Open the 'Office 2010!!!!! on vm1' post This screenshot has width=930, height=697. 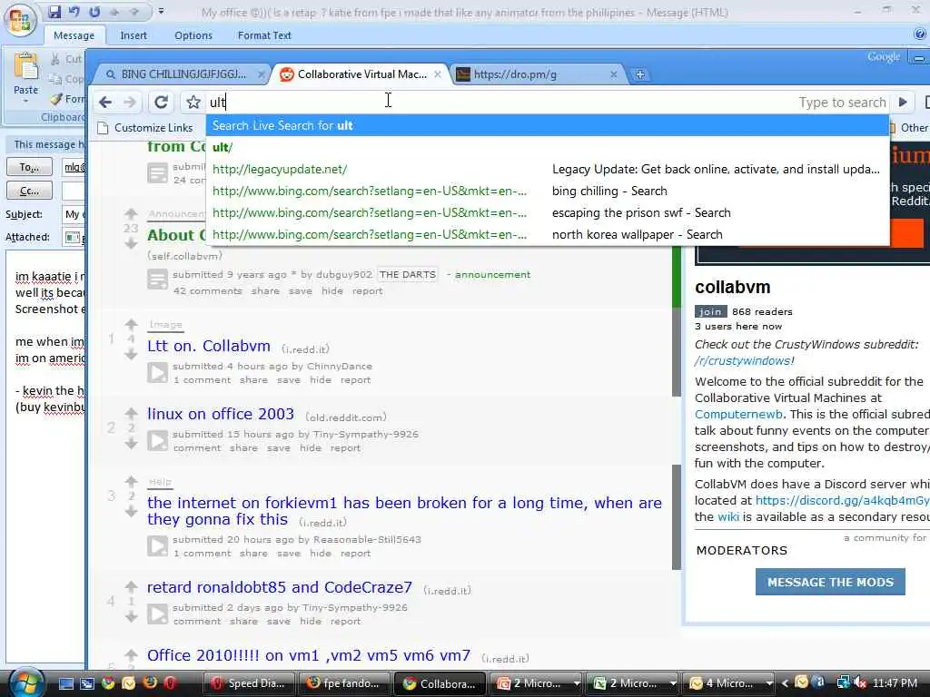click(309, 655)
